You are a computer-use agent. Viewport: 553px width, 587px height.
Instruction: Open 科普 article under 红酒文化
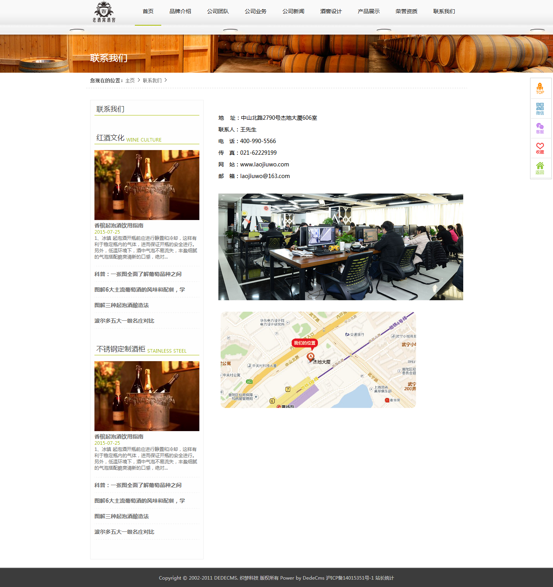click(x=138, y=274)
